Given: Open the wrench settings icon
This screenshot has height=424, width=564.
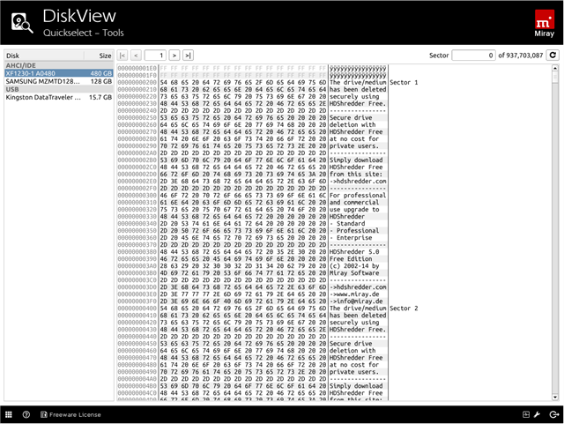Looking at the screenshot, I should point(537,414).
